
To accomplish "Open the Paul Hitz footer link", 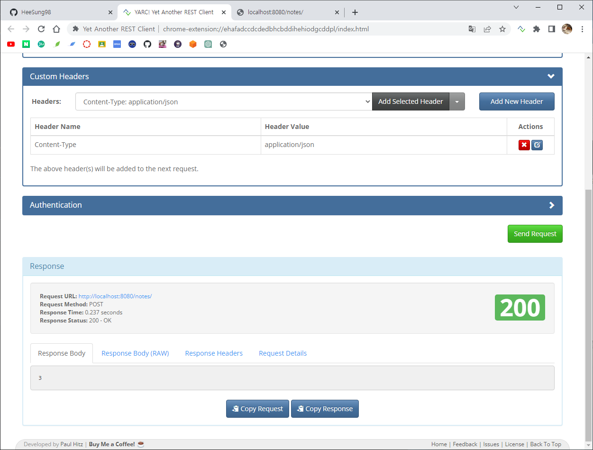I will (72, 444).
